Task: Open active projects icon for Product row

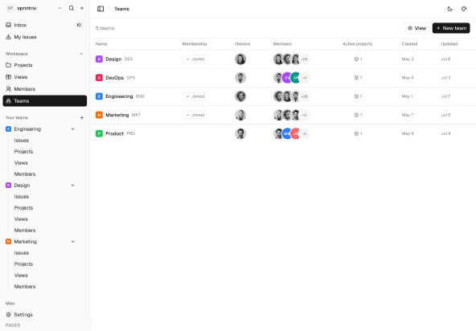Action: coord(356,133)
